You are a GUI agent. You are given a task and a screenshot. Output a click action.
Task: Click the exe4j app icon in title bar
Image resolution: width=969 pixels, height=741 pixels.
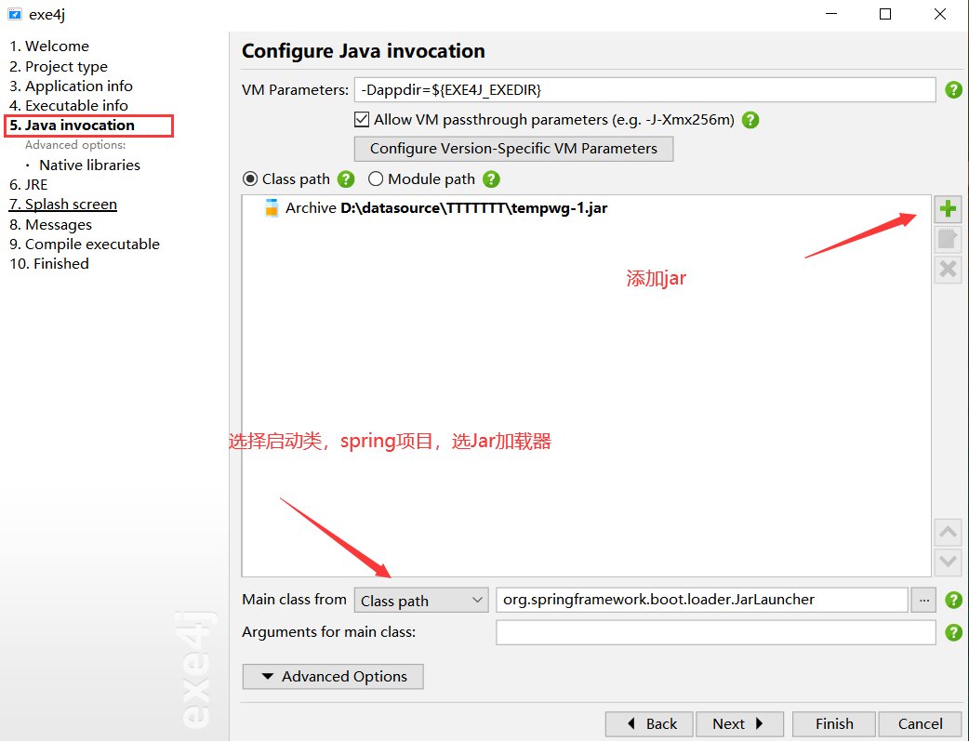click(x=15, y=14)
